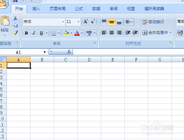Toggle Italic formatting
184x140 pixels.
(x=34, y=33)
